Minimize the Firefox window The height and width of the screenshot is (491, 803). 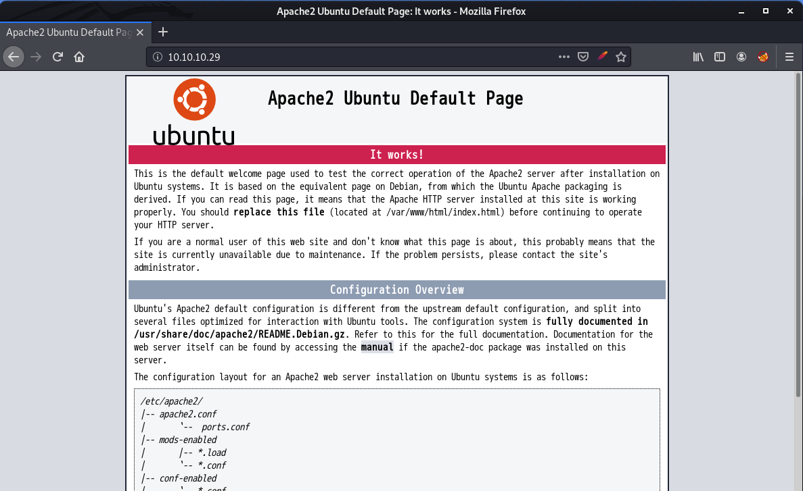(741, 11)
